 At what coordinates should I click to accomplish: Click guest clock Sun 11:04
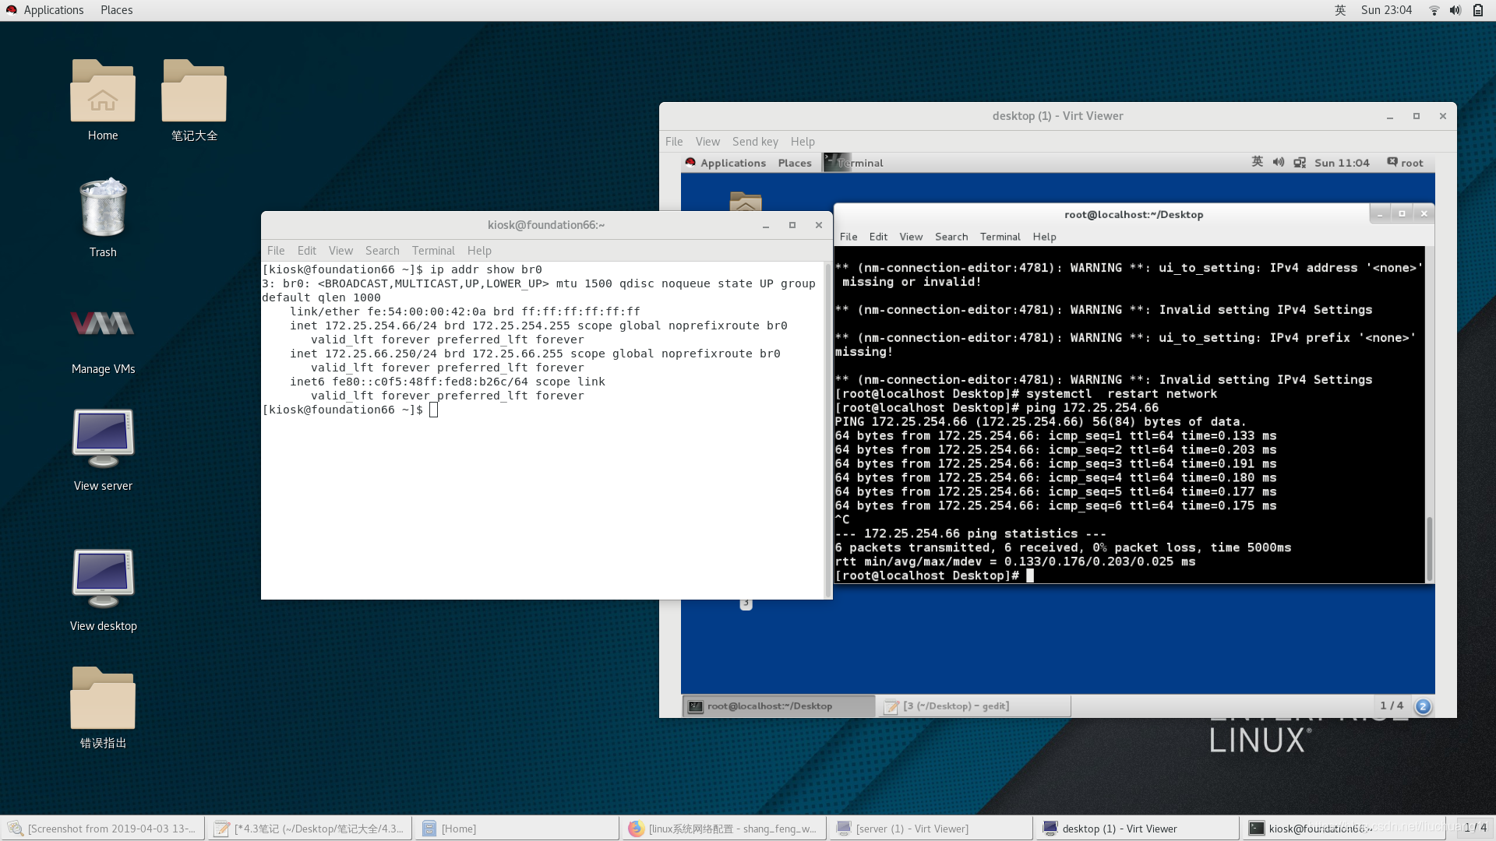pos(1342,163)
